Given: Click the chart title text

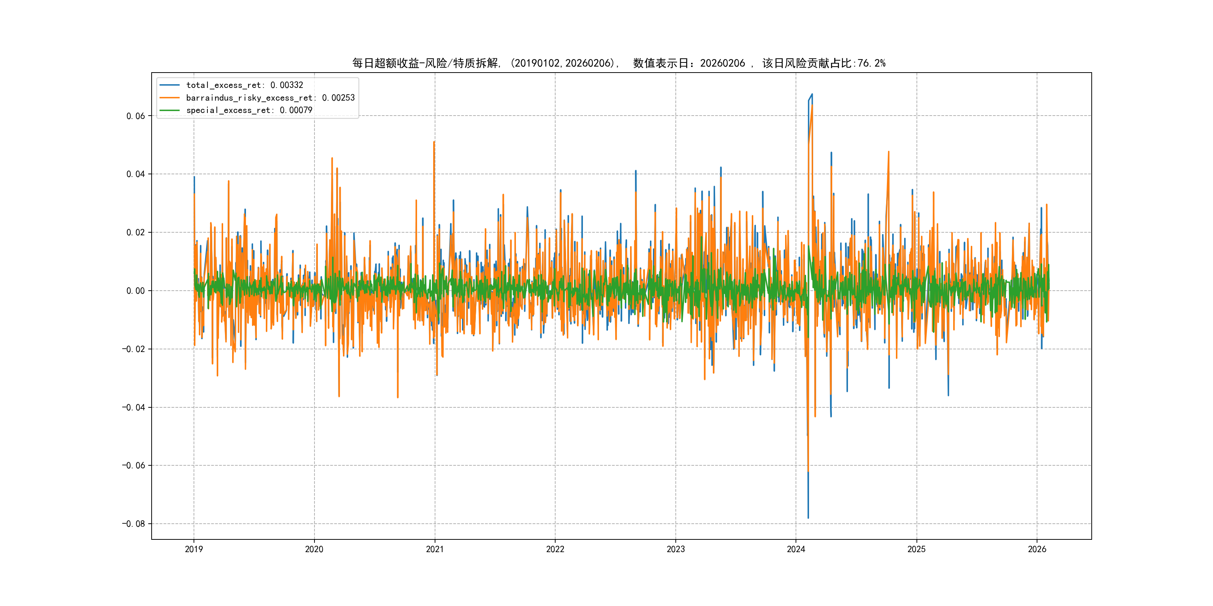Looking at the screenshot, I should pos(618,63).
